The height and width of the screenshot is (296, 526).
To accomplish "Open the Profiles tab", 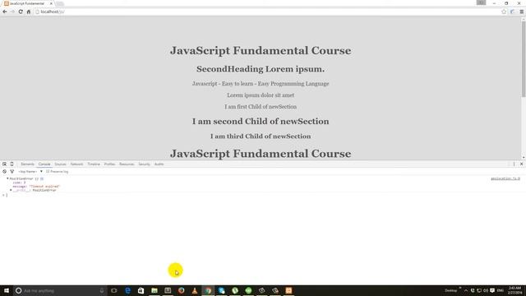I will click(x=109, y=164).
